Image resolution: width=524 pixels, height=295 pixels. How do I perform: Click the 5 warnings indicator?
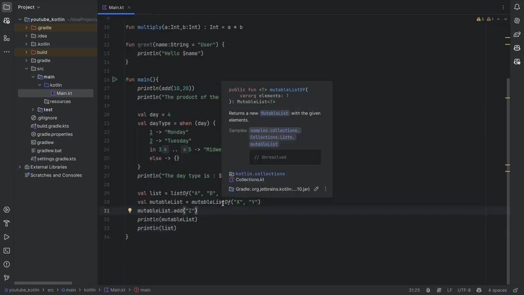480,19
